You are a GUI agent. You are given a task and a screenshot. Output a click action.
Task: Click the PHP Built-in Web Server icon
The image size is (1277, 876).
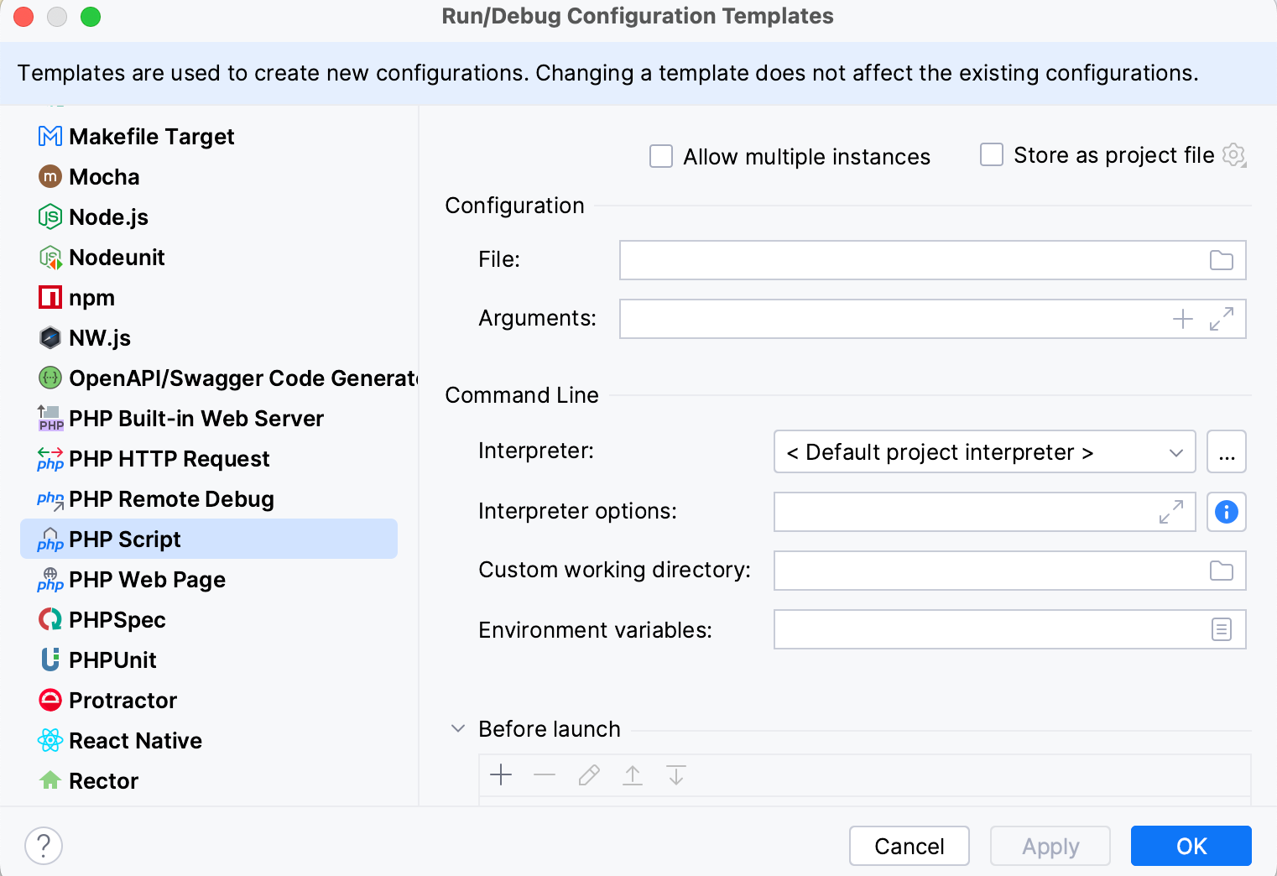50,418
